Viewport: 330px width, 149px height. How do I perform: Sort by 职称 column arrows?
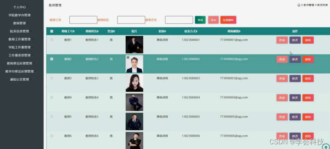coord(165,31)
